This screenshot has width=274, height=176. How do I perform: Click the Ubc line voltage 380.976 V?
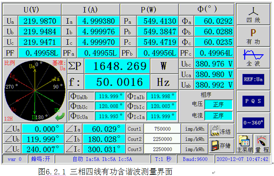[214, 64]
